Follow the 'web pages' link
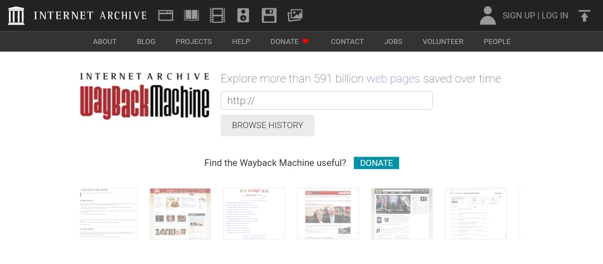 (x=393, y=79)
